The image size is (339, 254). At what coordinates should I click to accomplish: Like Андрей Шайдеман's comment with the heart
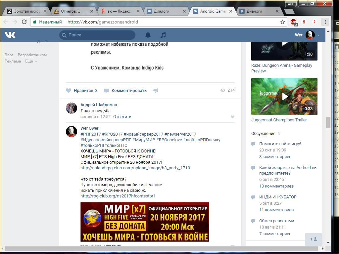(233, 117)
